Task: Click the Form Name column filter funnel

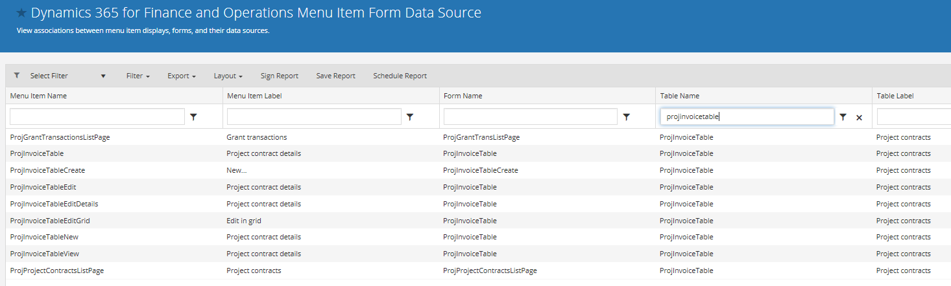Action: click(627, 117)
